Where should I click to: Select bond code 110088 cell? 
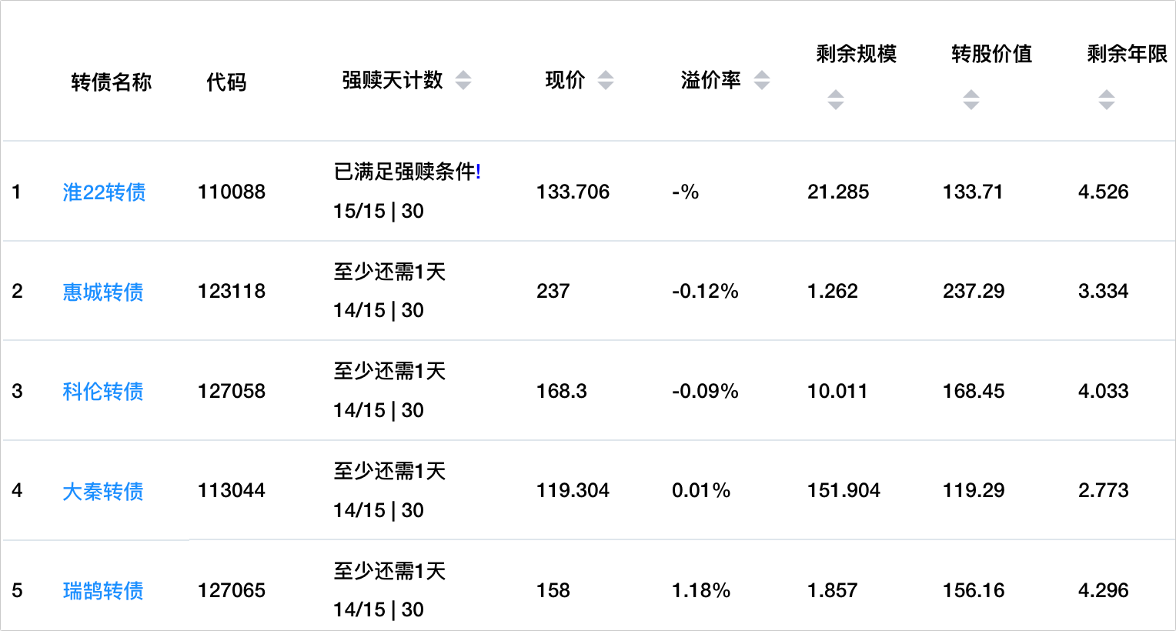232,192
